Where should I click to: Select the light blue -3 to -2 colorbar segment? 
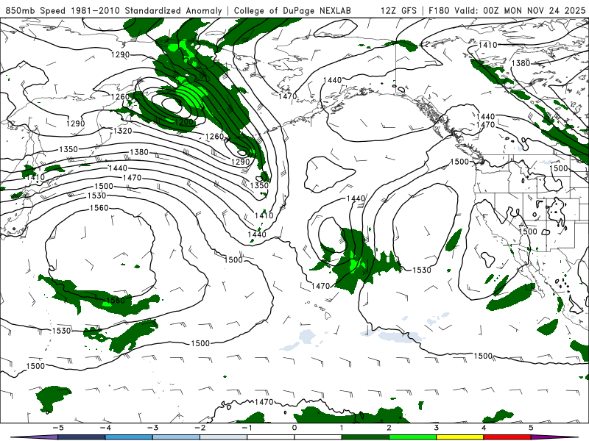(x=176, y=437)
